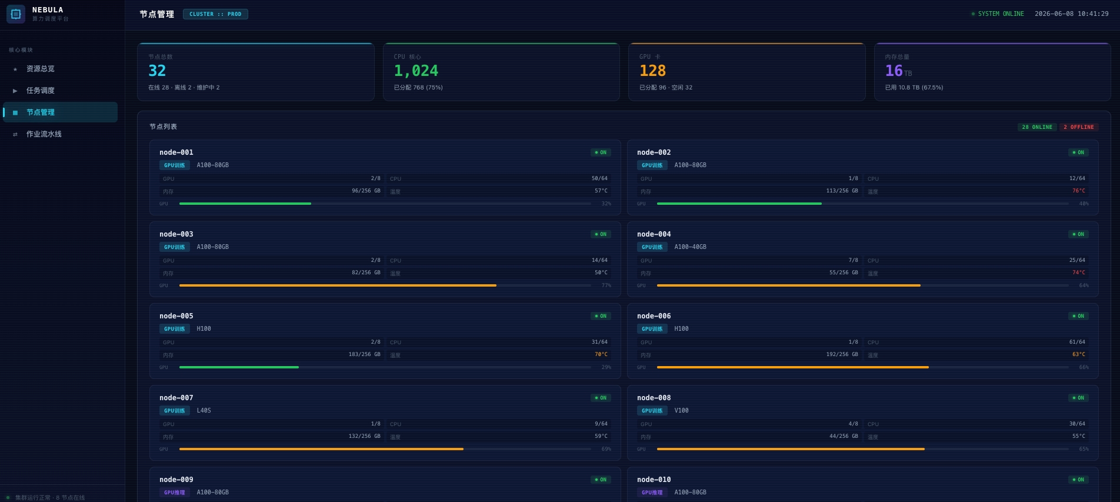Click the 82/256 GB memory value on node-003
This screenshot has width=1120, height=502.
(x=366, y=272)
